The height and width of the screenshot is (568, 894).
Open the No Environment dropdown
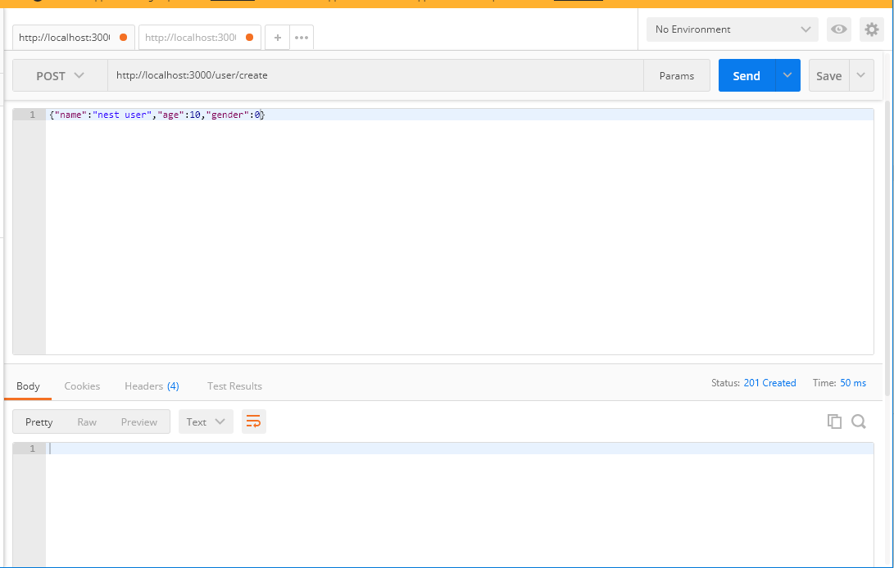(732, 29)
